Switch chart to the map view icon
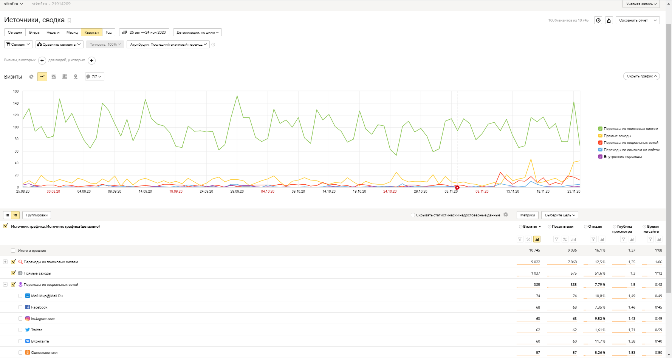Viewport: 672px width, 358px height. coord(76,77)
